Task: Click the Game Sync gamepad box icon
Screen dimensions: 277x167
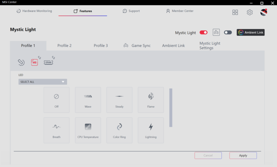Action: pyautogui.click(x=216, y=32)
